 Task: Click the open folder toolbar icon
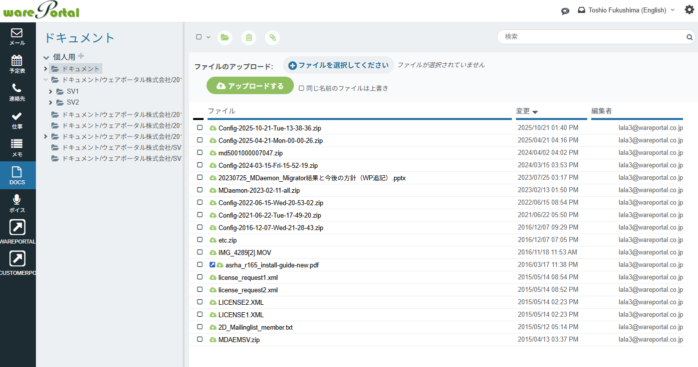pos(225,37)
